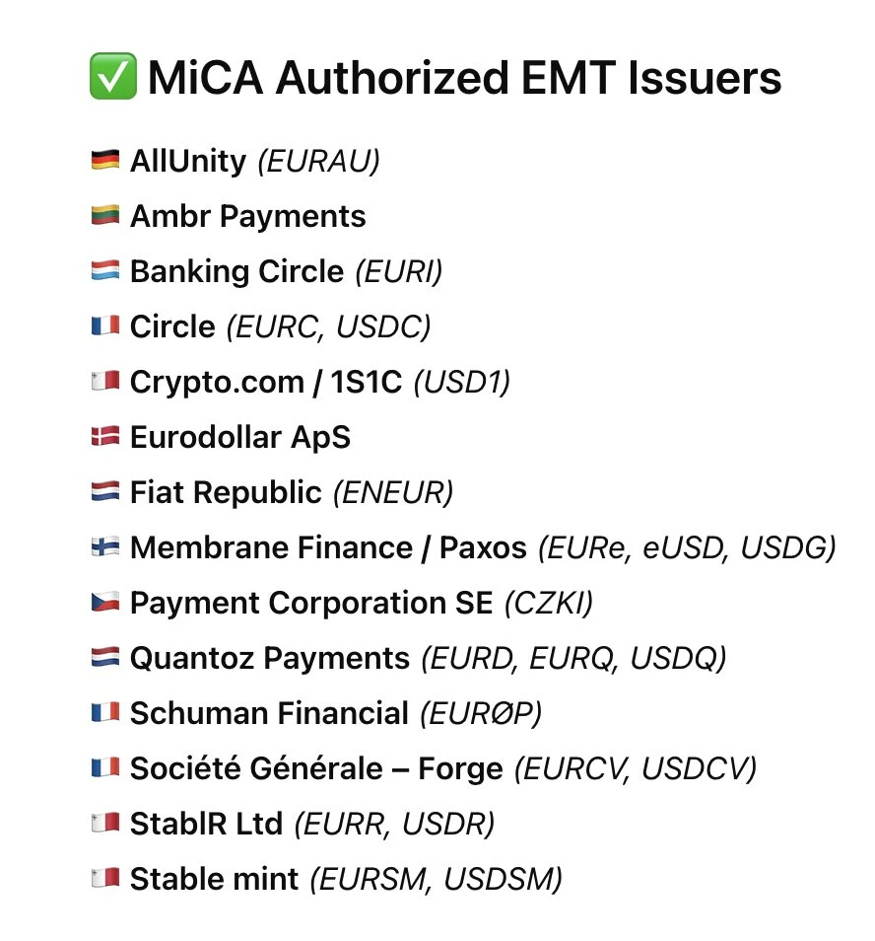This screenshot has width=875, height=941.
Task: Click the MiCA Authorized EMT Issuers heading
Action: coord(464,78)
